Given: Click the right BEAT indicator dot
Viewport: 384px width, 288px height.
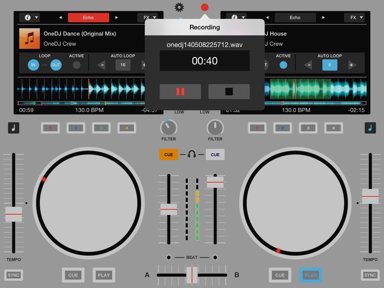Looking at the screenshot, I should (x=215, y=257).
